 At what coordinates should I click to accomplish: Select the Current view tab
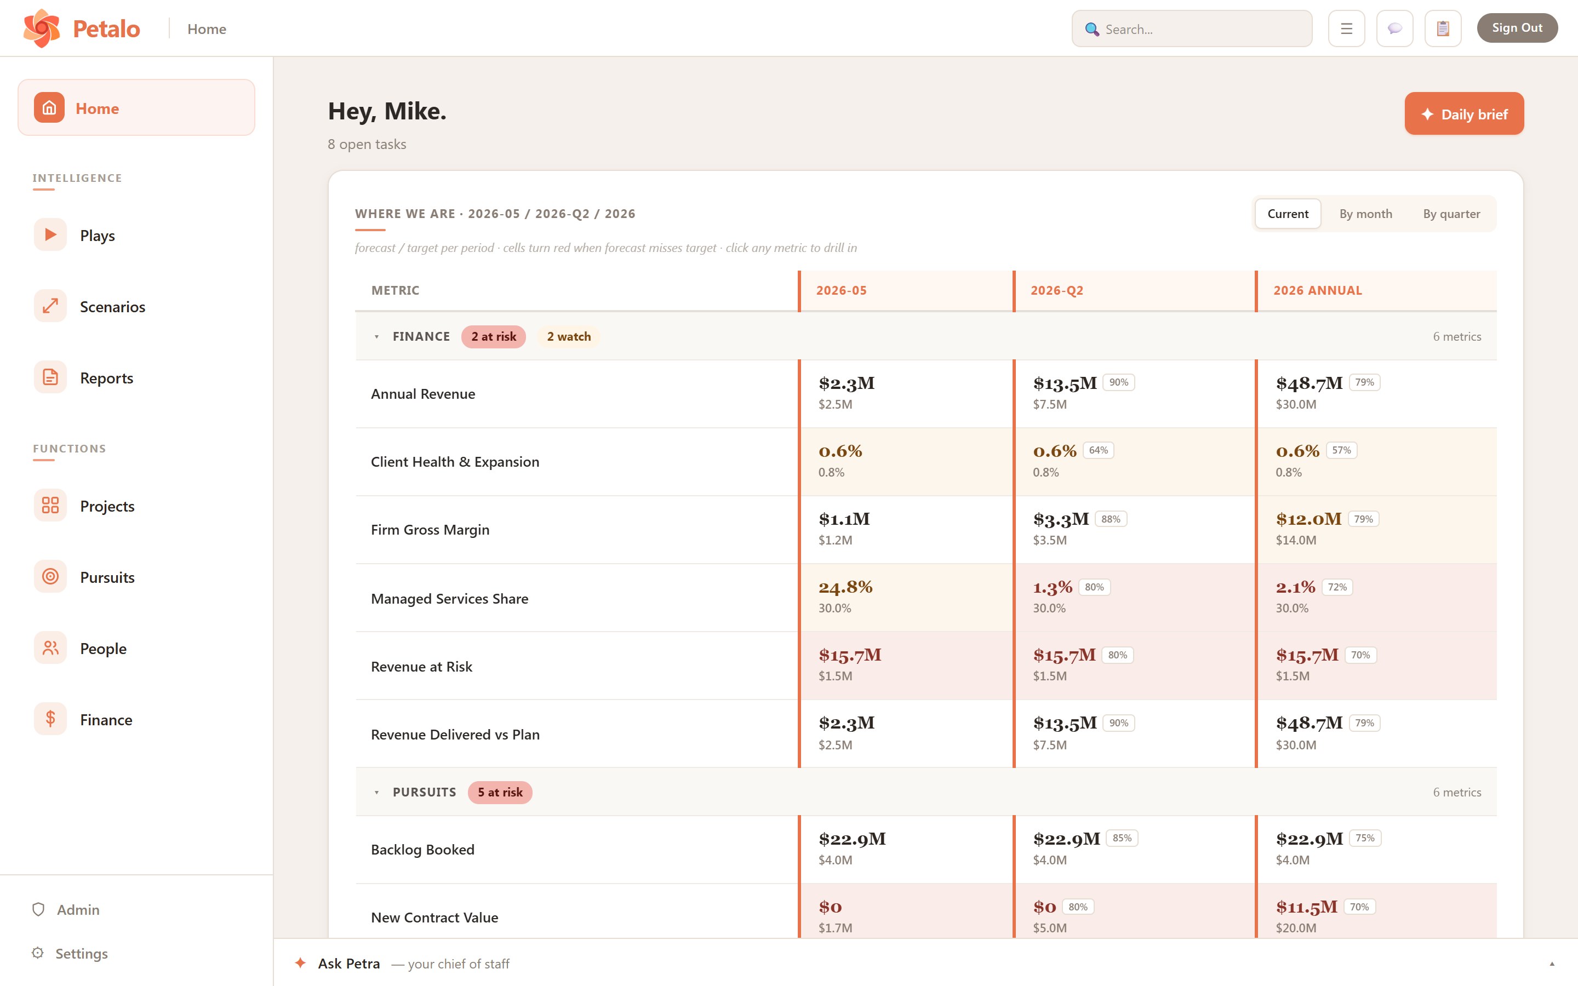[x=1288, y=214]
